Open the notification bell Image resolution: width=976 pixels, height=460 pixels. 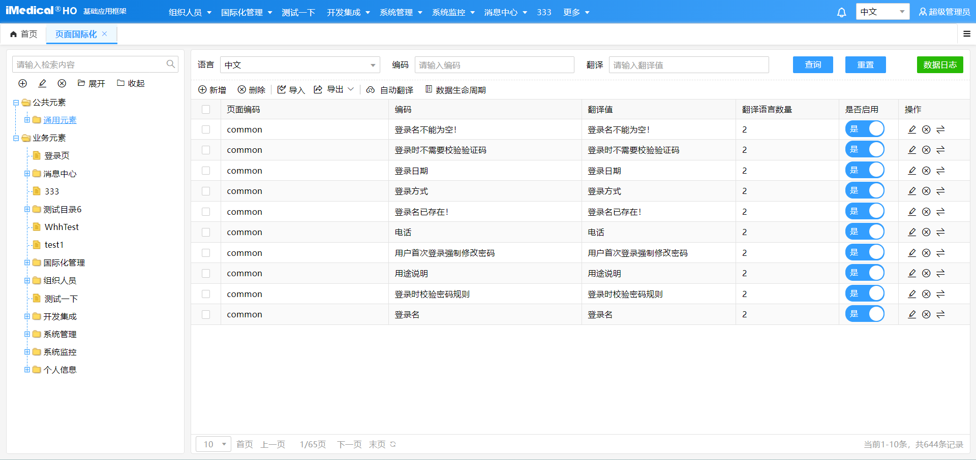(841, 12)
